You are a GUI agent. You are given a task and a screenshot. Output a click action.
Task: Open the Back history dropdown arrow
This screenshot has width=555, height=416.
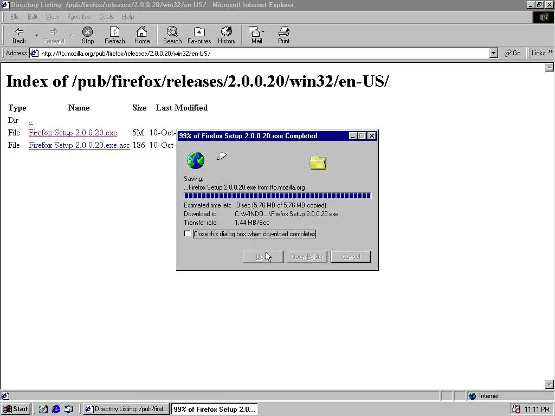pos(36,35)
